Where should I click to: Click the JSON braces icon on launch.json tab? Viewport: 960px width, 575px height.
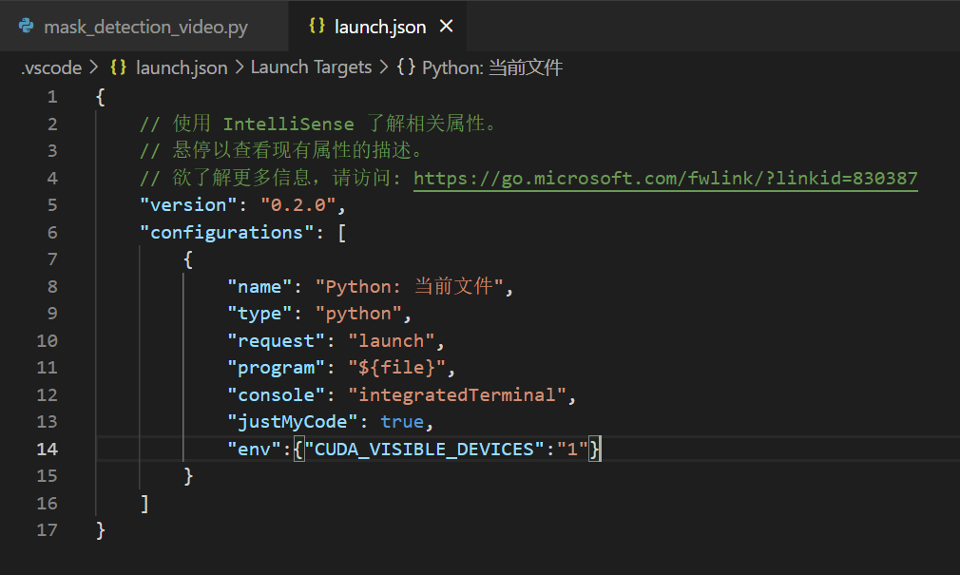click(317, 26)
